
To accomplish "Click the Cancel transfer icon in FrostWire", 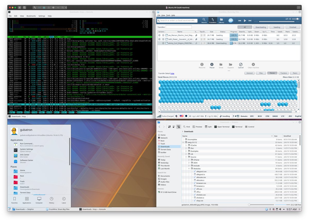I will click(241, 64).
